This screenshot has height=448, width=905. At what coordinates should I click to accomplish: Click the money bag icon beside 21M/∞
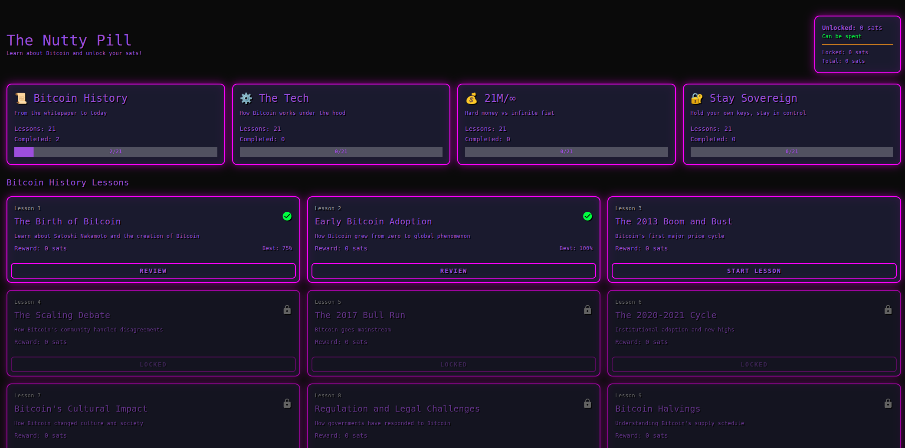point(472,98)
